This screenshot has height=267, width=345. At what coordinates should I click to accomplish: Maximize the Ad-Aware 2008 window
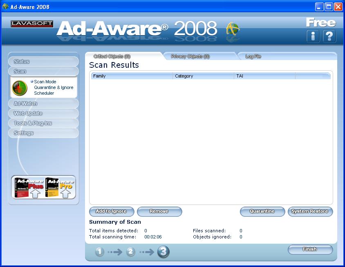point(329,7)
